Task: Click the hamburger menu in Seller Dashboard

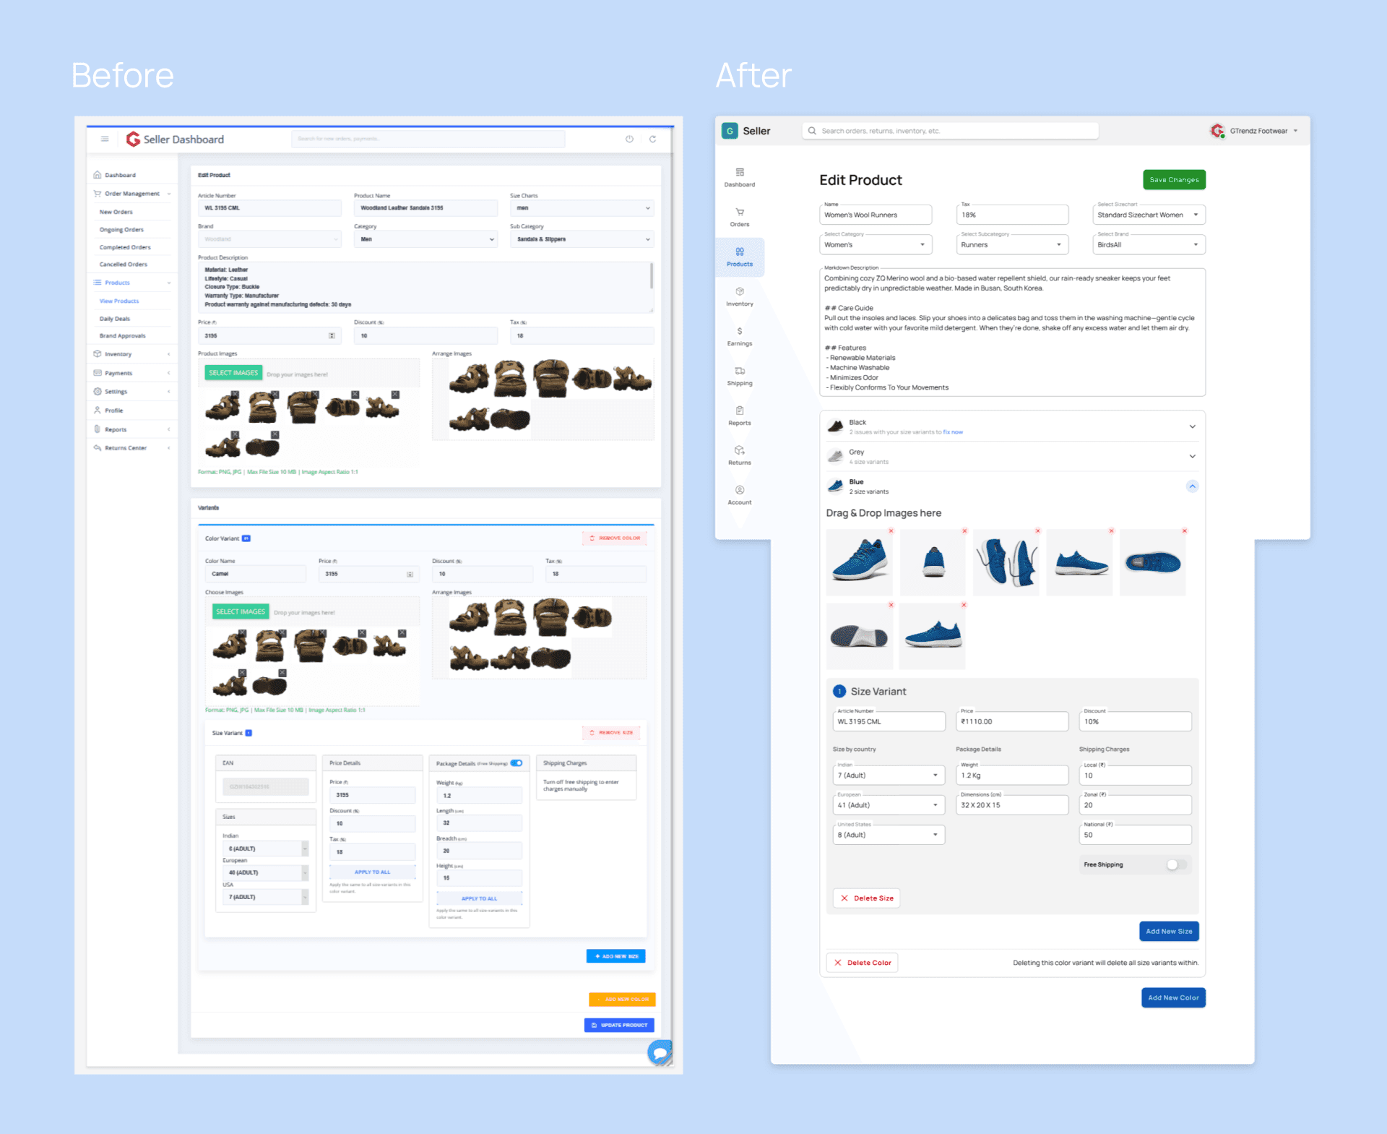Action: point(105,139)
